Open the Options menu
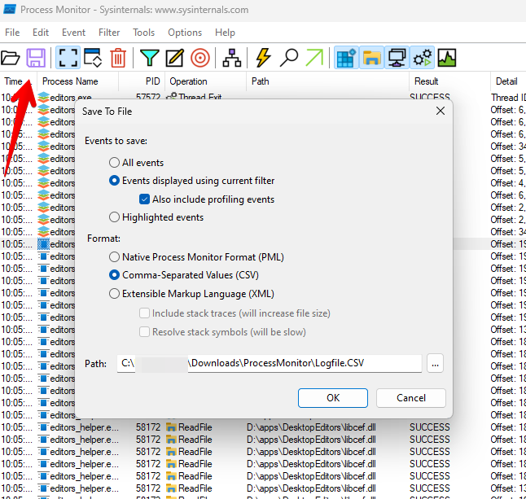Viewport: 526px width, 499px height. tap(185, 33)
